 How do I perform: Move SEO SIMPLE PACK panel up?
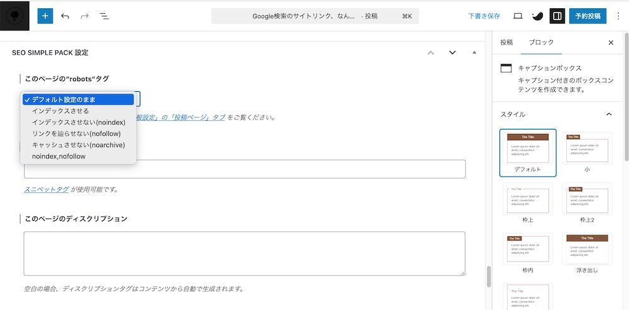click(x=431, y=53)
